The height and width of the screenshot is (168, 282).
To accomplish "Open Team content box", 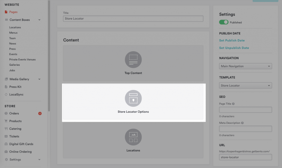I will (x=12, y=38).
